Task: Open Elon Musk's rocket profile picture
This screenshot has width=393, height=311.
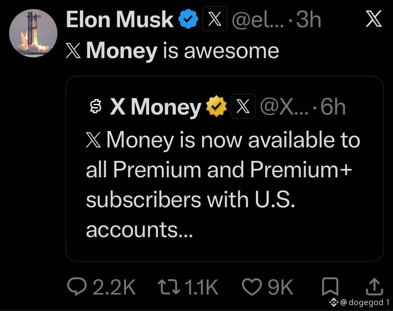Action: pos(33,33)
